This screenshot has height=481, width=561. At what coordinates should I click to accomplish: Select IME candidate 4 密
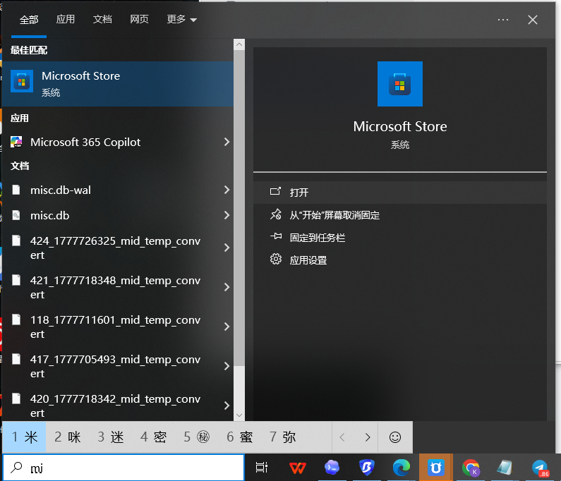pos(154,437)
